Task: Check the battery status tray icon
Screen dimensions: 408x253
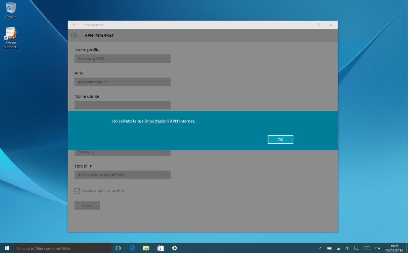Action: tap(330, 248)
